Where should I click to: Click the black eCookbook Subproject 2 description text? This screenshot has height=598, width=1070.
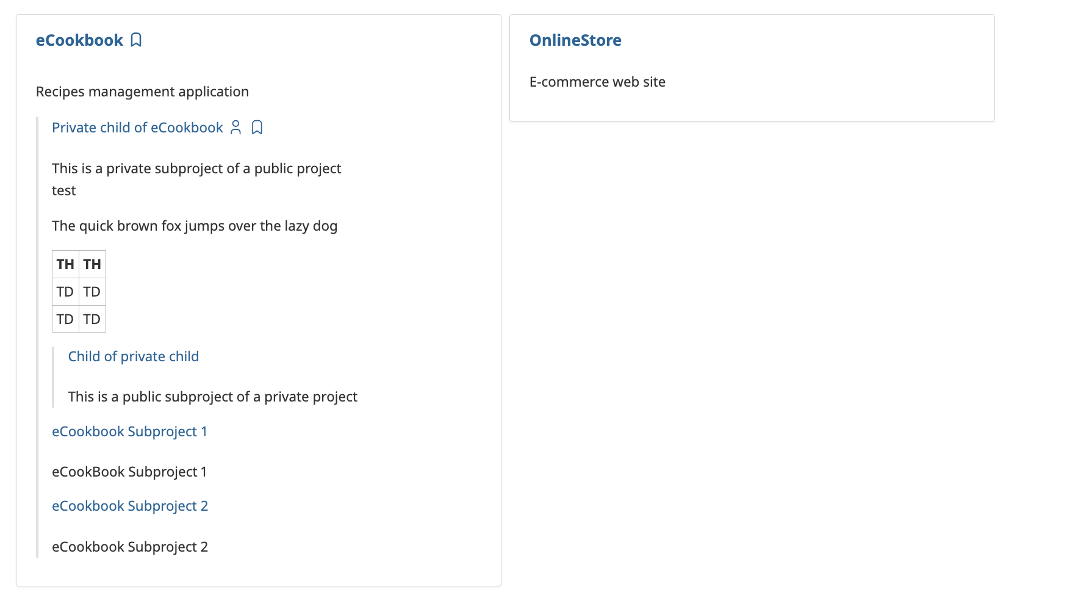click(x=130, y=547)
